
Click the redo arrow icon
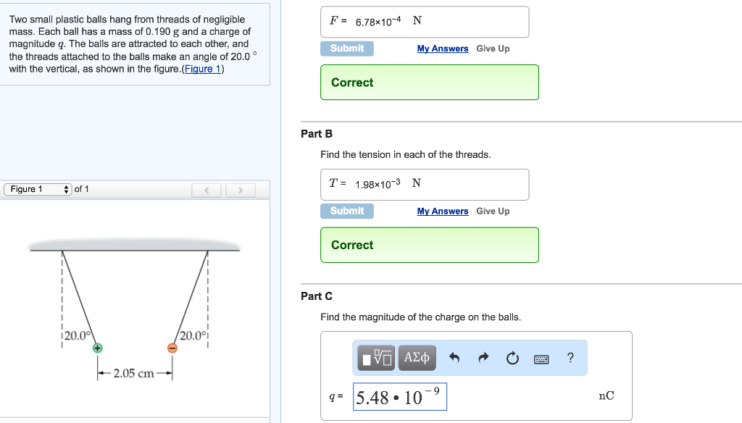click(483, 358)
